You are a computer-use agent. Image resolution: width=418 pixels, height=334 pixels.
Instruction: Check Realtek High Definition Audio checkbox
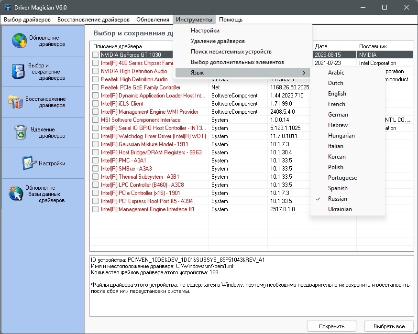[x=96, y=79]
